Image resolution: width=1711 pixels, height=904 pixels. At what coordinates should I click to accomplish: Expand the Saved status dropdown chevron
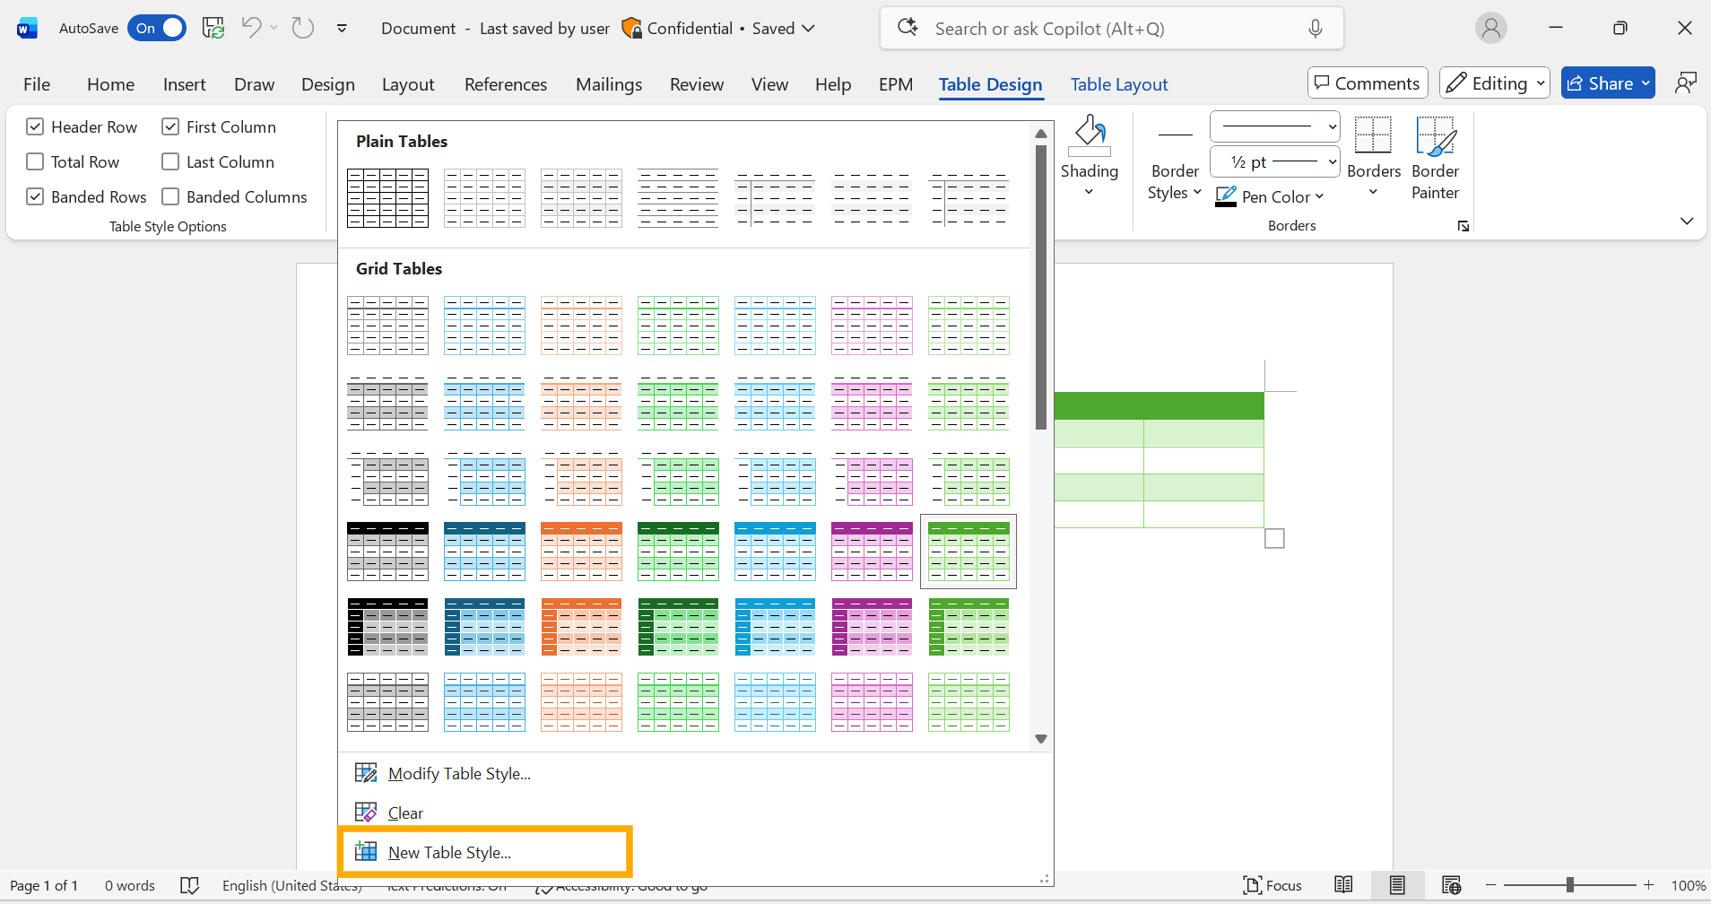click(809, 28)
